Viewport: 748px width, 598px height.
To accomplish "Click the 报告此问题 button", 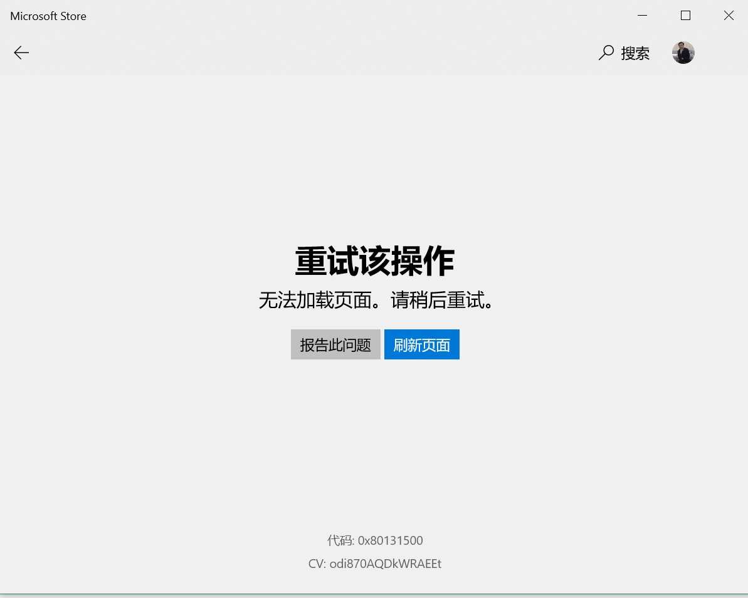I will 335,344.
